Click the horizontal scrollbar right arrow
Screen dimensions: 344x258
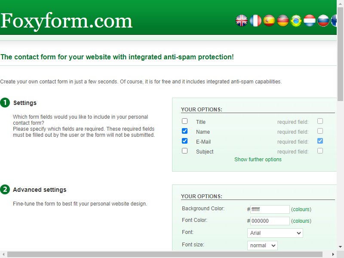pyautogui.click(x=333, y=255)
